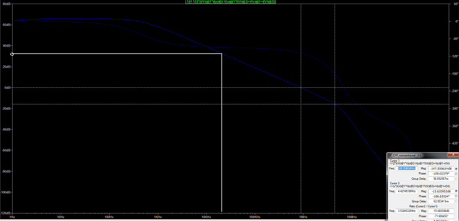Image resolution: width=459 pixels, height=221 pixels.
Task: Click the Ratio Freq value field
Action: 407,211
